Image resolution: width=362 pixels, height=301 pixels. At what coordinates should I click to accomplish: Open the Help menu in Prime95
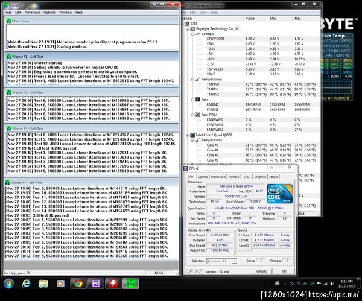[79, 13]
